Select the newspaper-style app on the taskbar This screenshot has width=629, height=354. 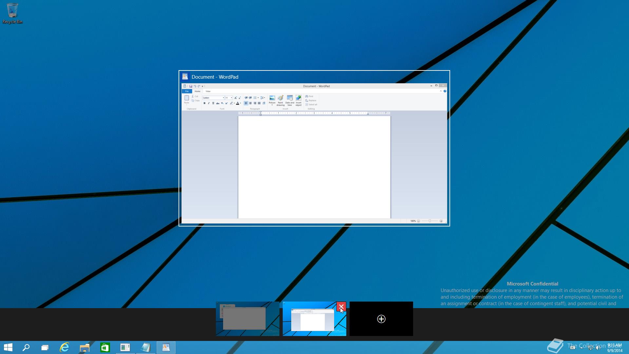pyautogui.click(x=125, y=347)
